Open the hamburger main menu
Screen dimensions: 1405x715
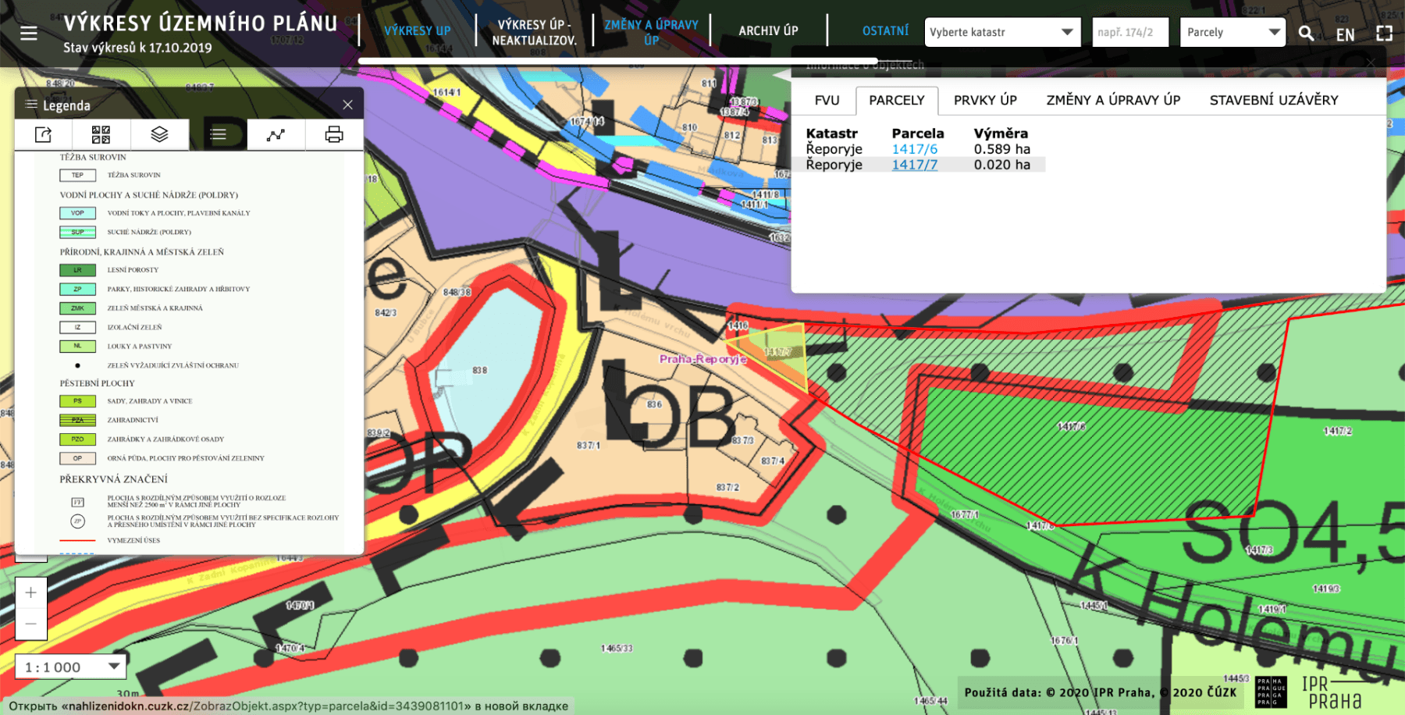tap(29, 34)
